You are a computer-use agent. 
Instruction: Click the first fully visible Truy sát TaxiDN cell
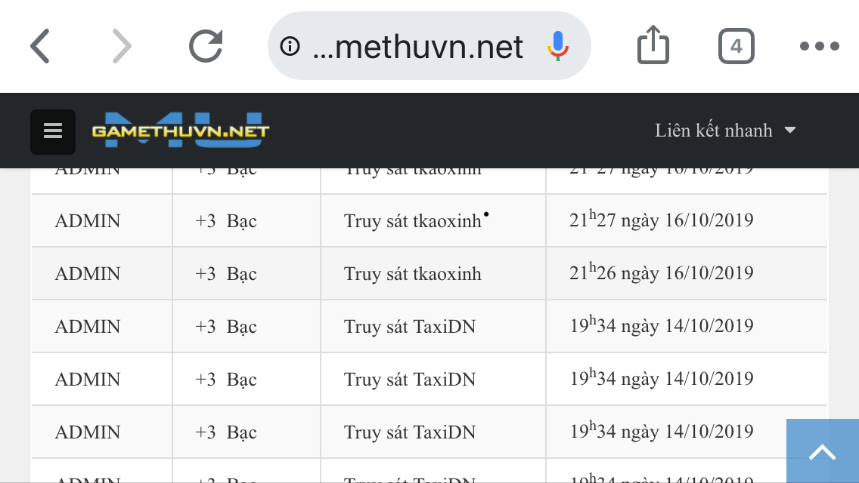pos(410,327)
